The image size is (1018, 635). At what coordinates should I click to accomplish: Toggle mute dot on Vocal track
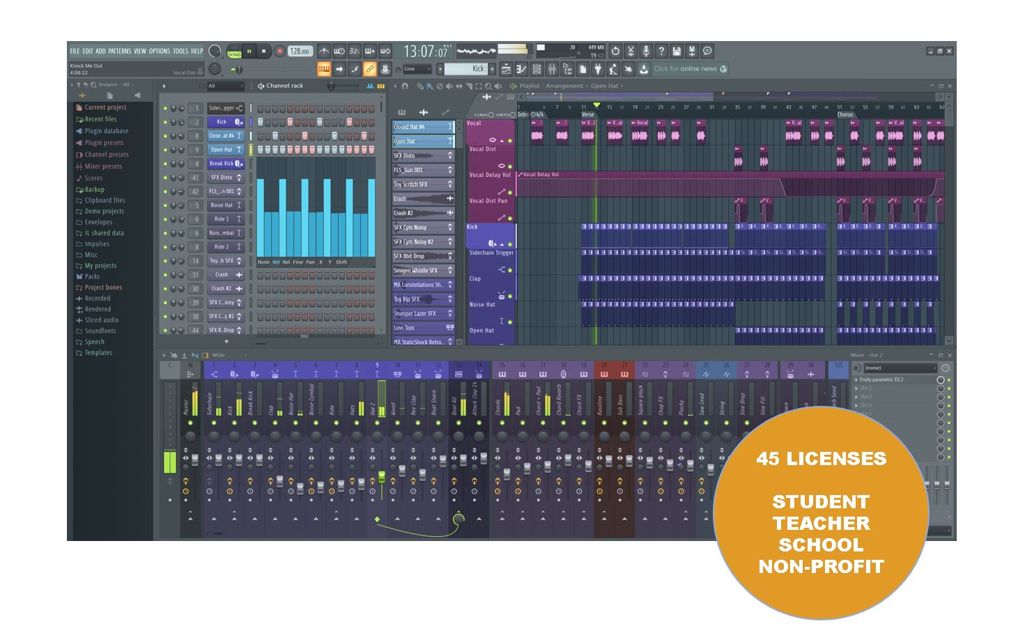(510, 141)
